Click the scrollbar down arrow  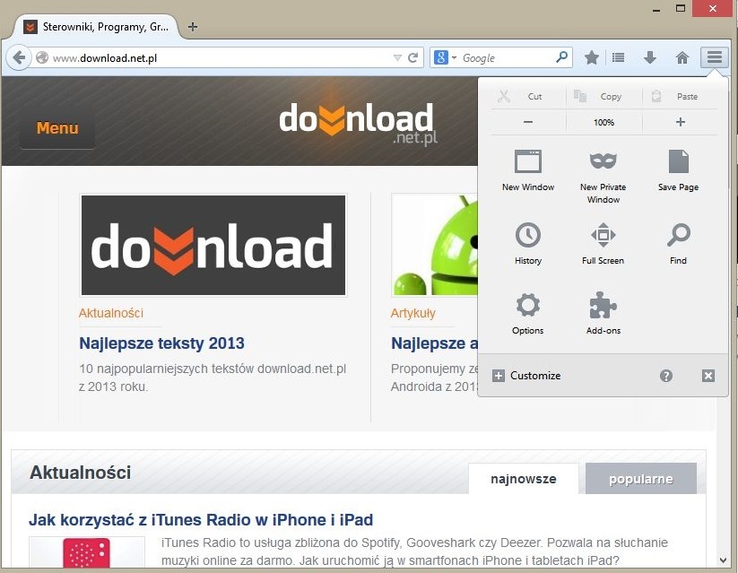(x=724, y=560)
